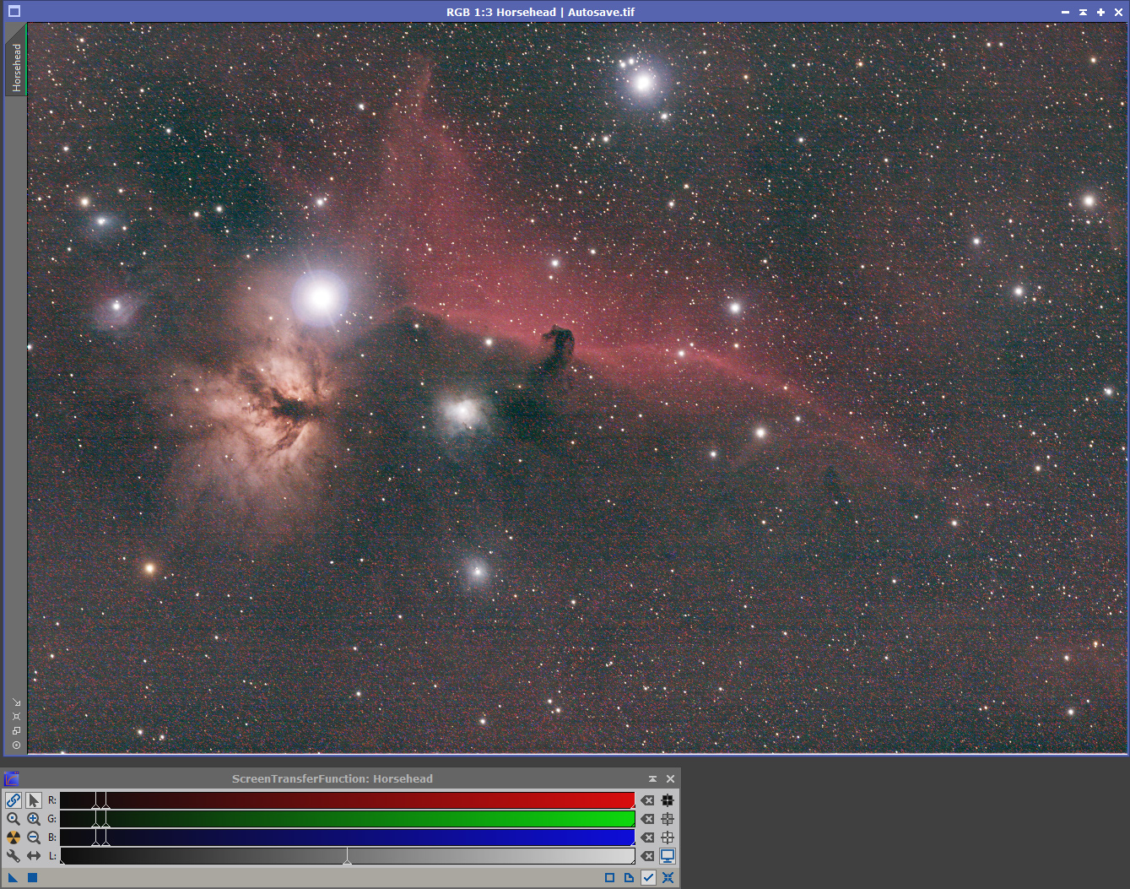The width and height of the screenshot is (1130, 889).
Task: Click the overlapping squares icon on image sidebar
Action: click(16, 731)
